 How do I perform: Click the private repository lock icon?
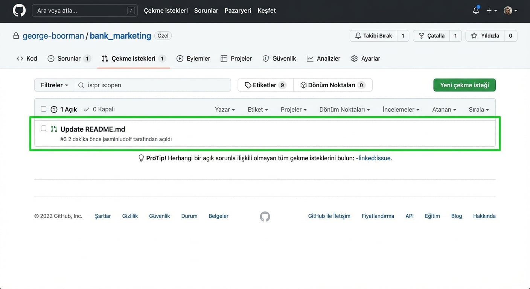(x=16, y=36)
